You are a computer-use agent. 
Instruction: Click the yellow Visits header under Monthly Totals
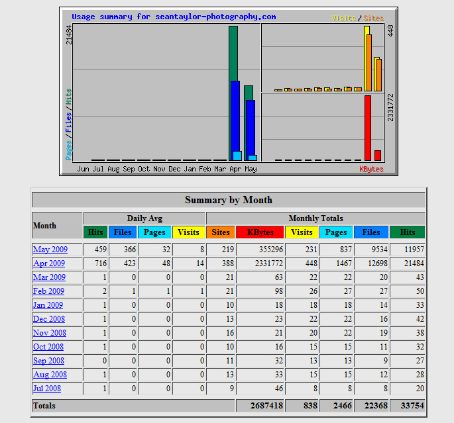pyautogui.click(x=302, y=232)
